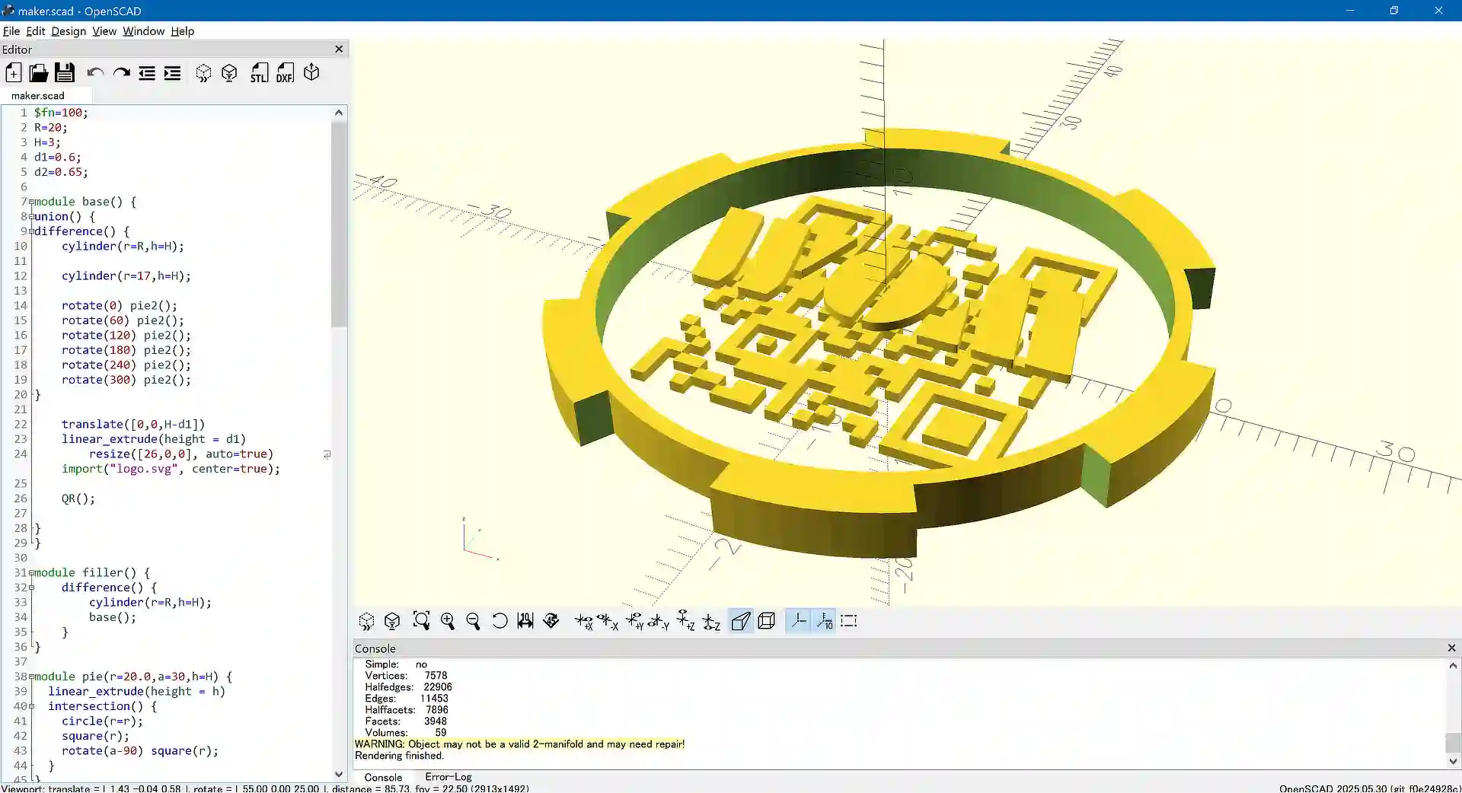The width and height of the screenshot is (1462, 793).
Task: View the model from +Z top
Action: point(685,621)
